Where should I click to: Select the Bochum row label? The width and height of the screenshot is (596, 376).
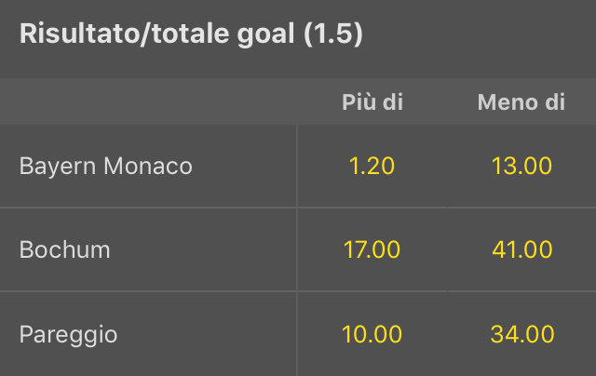(64, 249)
